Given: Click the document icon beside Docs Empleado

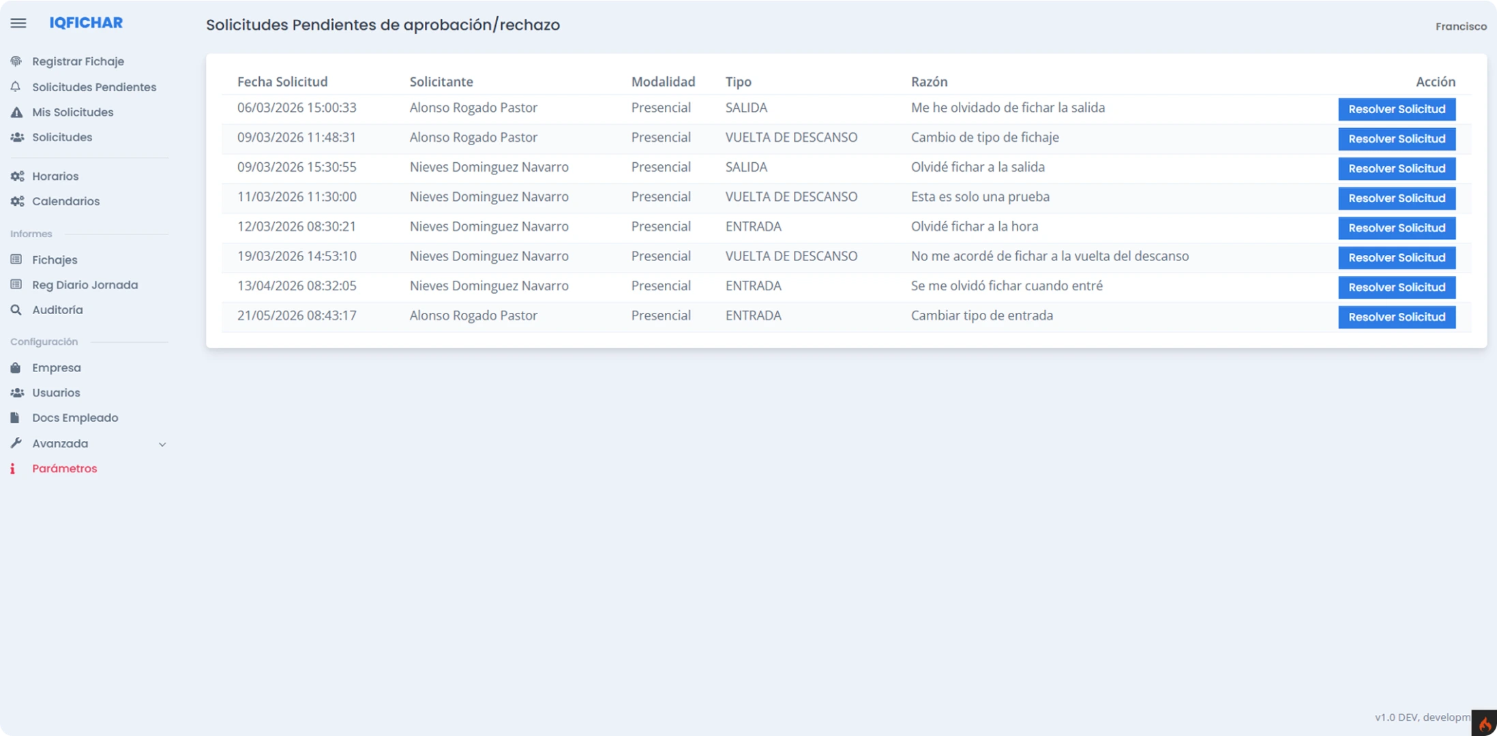Looking at the screenshot, I should point(15,418).
